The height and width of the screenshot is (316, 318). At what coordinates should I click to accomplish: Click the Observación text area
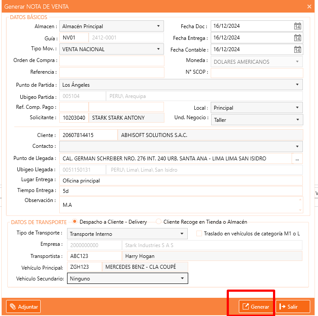tap(181, 205)
